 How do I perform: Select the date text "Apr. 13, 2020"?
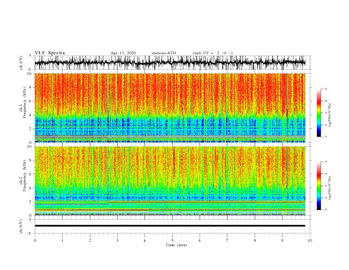123,53
